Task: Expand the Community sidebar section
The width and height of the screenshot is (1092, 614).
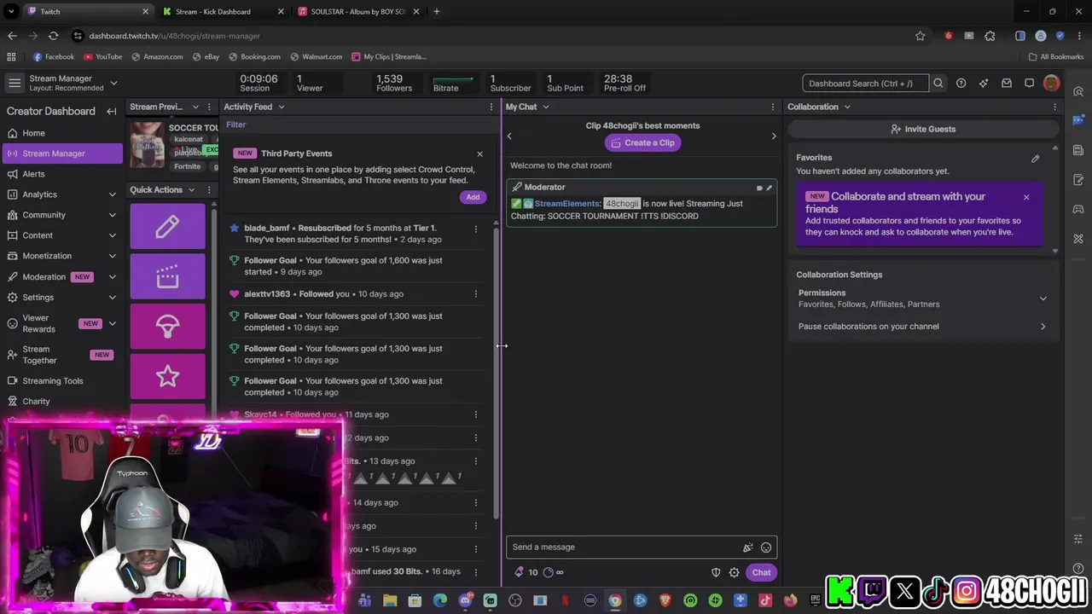Action: [x=112, y=215]
